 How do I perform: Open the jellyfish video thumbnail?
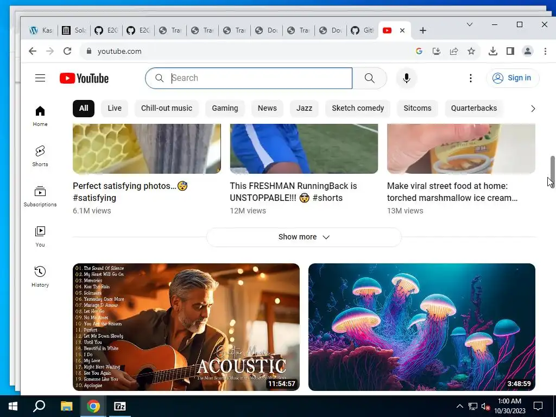pos(421,327)
